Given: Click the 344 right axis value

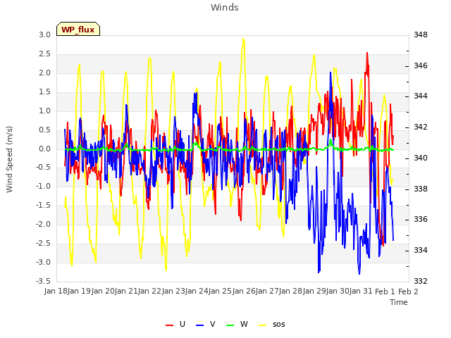Looking at the screenshot, I should click(x=421, y=96).
